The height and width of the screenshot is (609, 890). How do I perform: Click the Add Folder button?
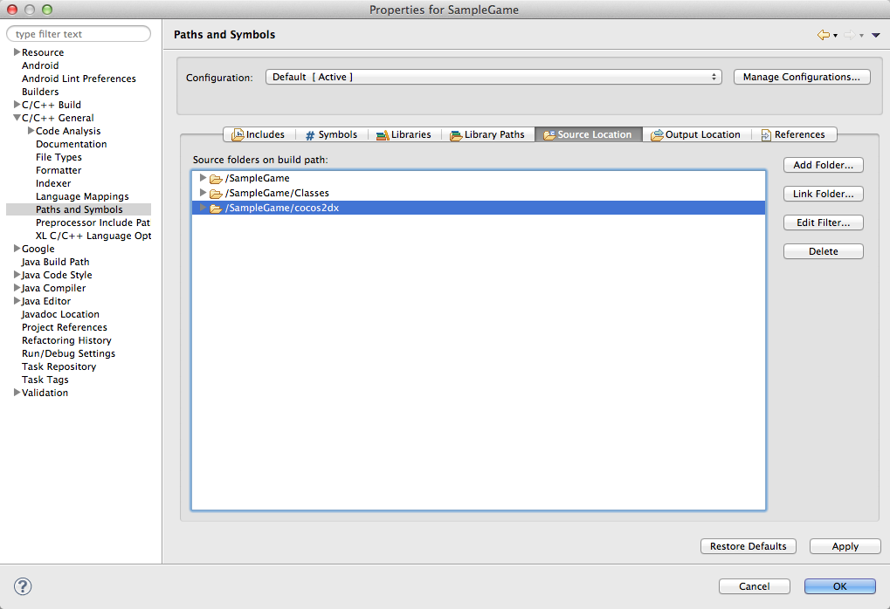pyautogui.click(x=822, y=165)
